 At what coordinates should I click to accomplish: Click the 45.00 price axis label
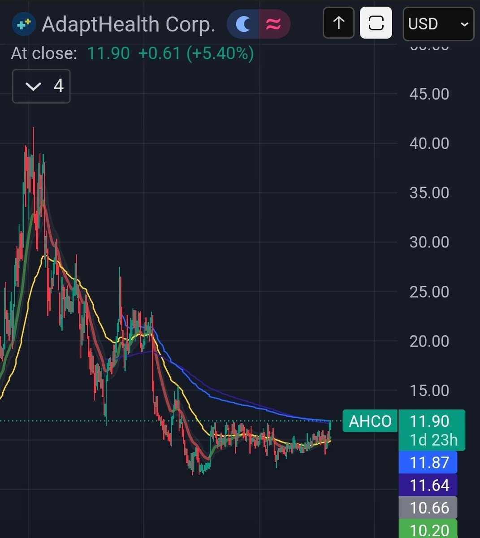click(x=429, y=94)
